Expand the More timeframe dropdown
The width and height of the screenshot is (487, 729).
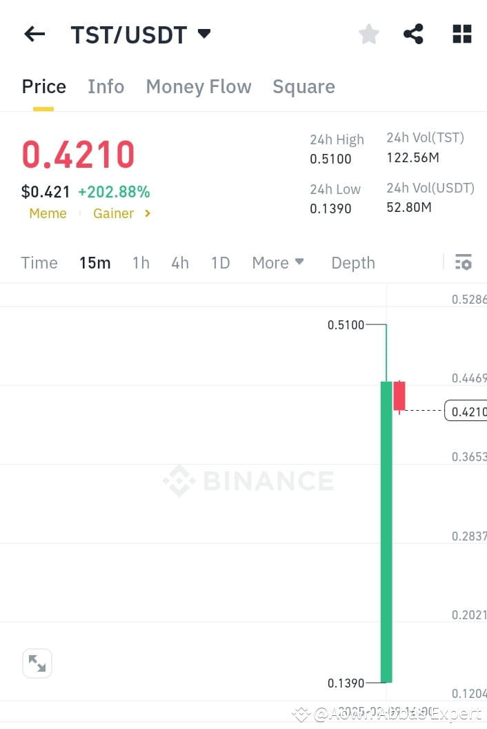(278, 262)
